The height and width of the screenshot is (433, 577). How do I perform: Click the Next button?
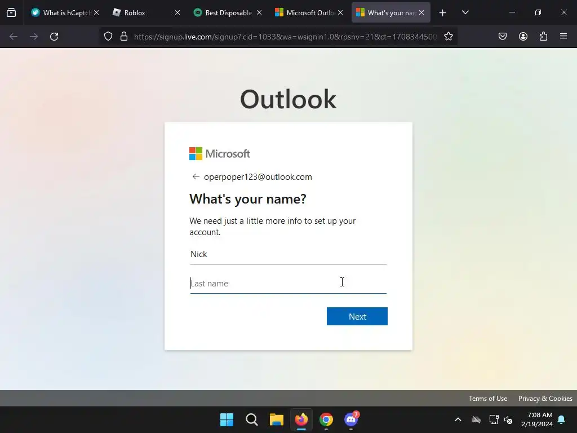click(x=357, y=316)
